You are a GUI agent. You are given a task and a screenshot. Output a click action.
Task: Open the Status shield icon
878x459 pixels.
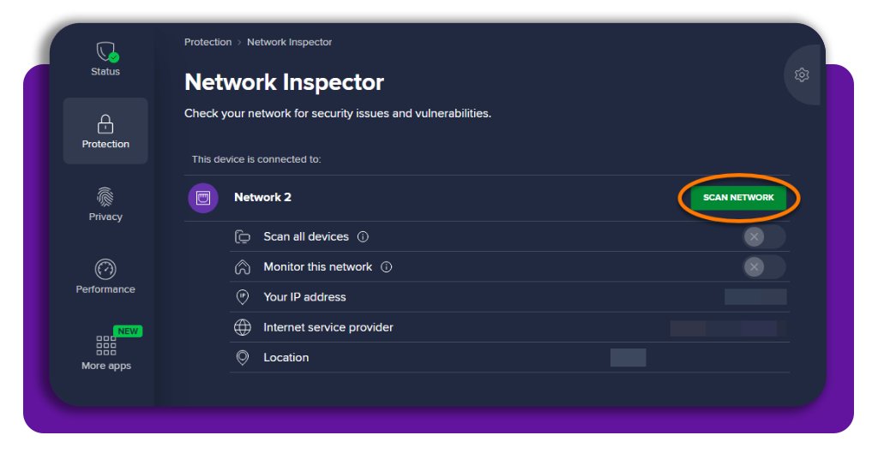pos(105,52)
